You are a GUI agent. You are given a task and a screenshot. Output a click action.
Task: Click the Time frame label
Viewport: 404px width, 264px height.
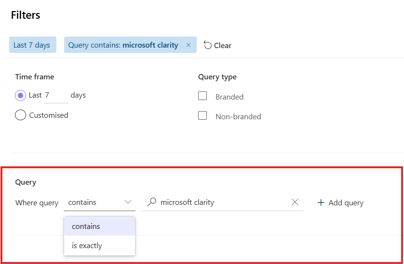35,77
